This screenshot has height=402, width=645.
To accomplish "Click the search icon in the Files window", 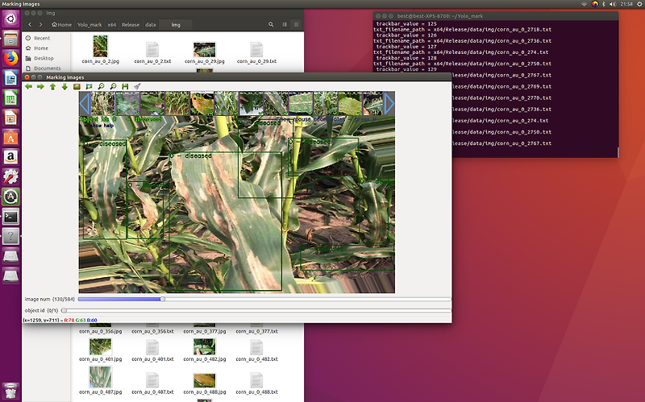I will coord(271,25).
